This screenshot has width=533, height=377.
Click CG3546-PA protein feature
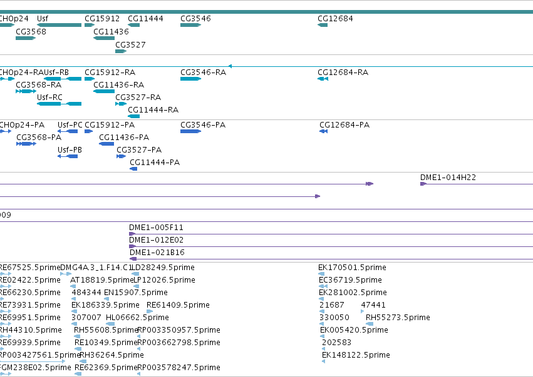click(x=190, y=131)
